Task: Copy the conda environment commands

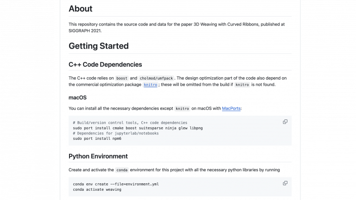Action: coord(285,183)
